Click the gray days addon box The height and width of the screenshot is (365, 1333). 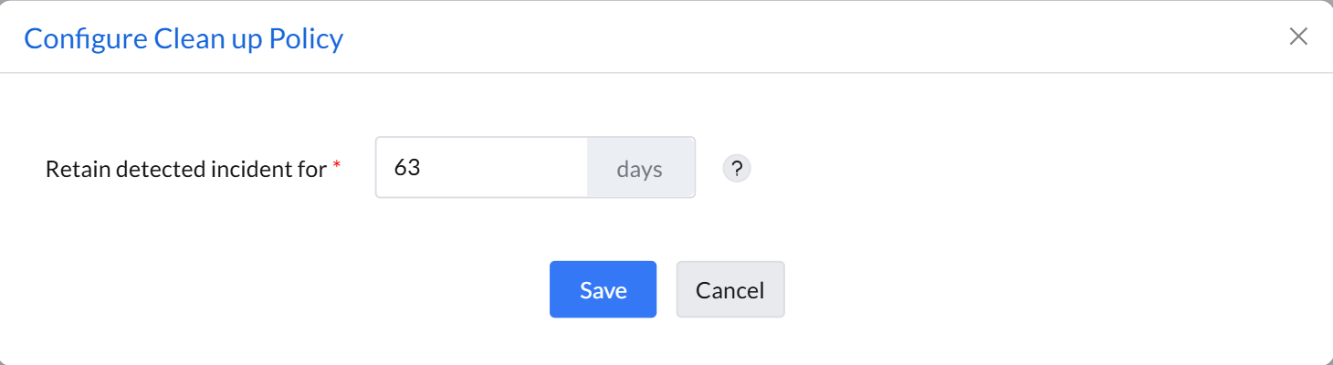point(640,168)
